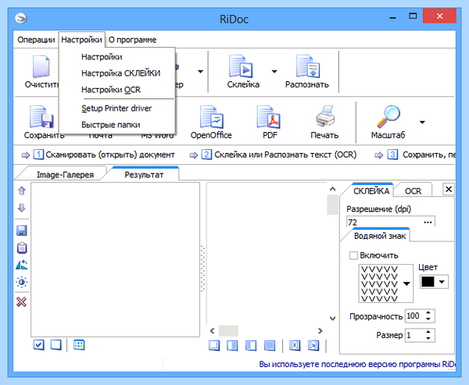Open the scanner dropdown arrow
469x385 pixels.
pyautogui.click(x=200, y=71)
